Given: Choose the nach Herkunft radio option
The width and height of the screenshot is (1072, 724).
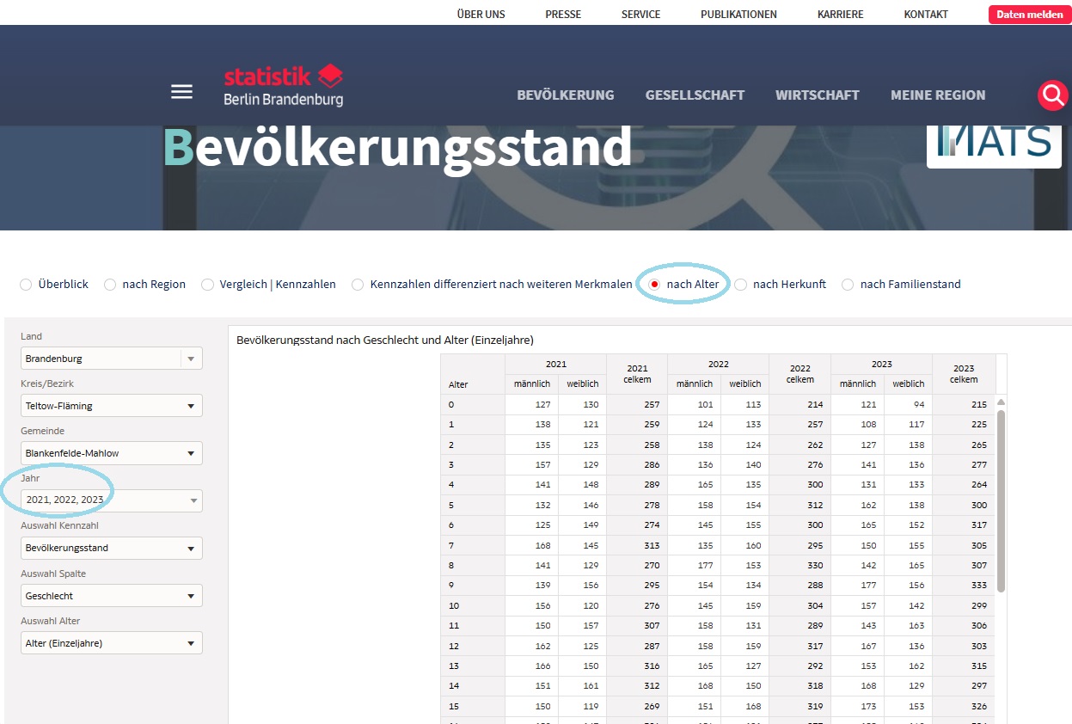Looking at the screenshot, I should (x=740, y=285).
